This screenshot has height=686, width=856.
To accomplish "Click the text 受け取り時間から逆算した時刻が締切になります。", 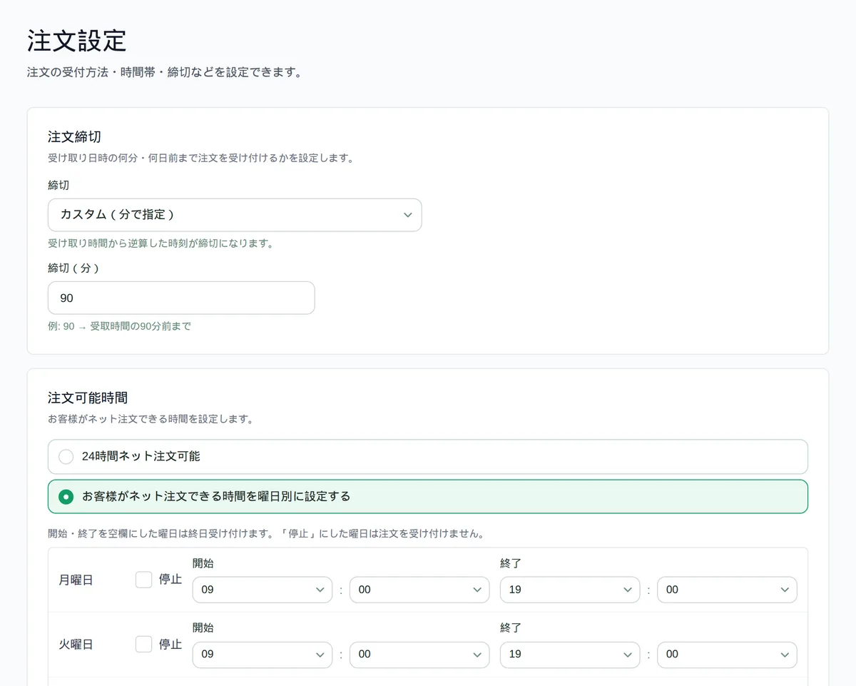I will click(160, 243).
